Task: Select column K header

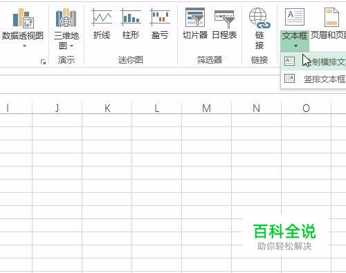Action: pos(107,108)
